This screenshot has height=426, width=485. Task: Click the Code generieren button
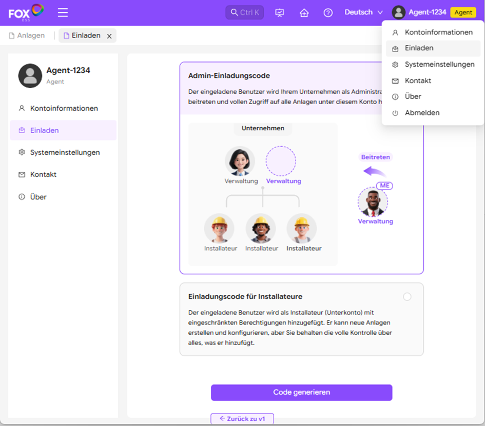pyautogui.click(x=302, y=392)
